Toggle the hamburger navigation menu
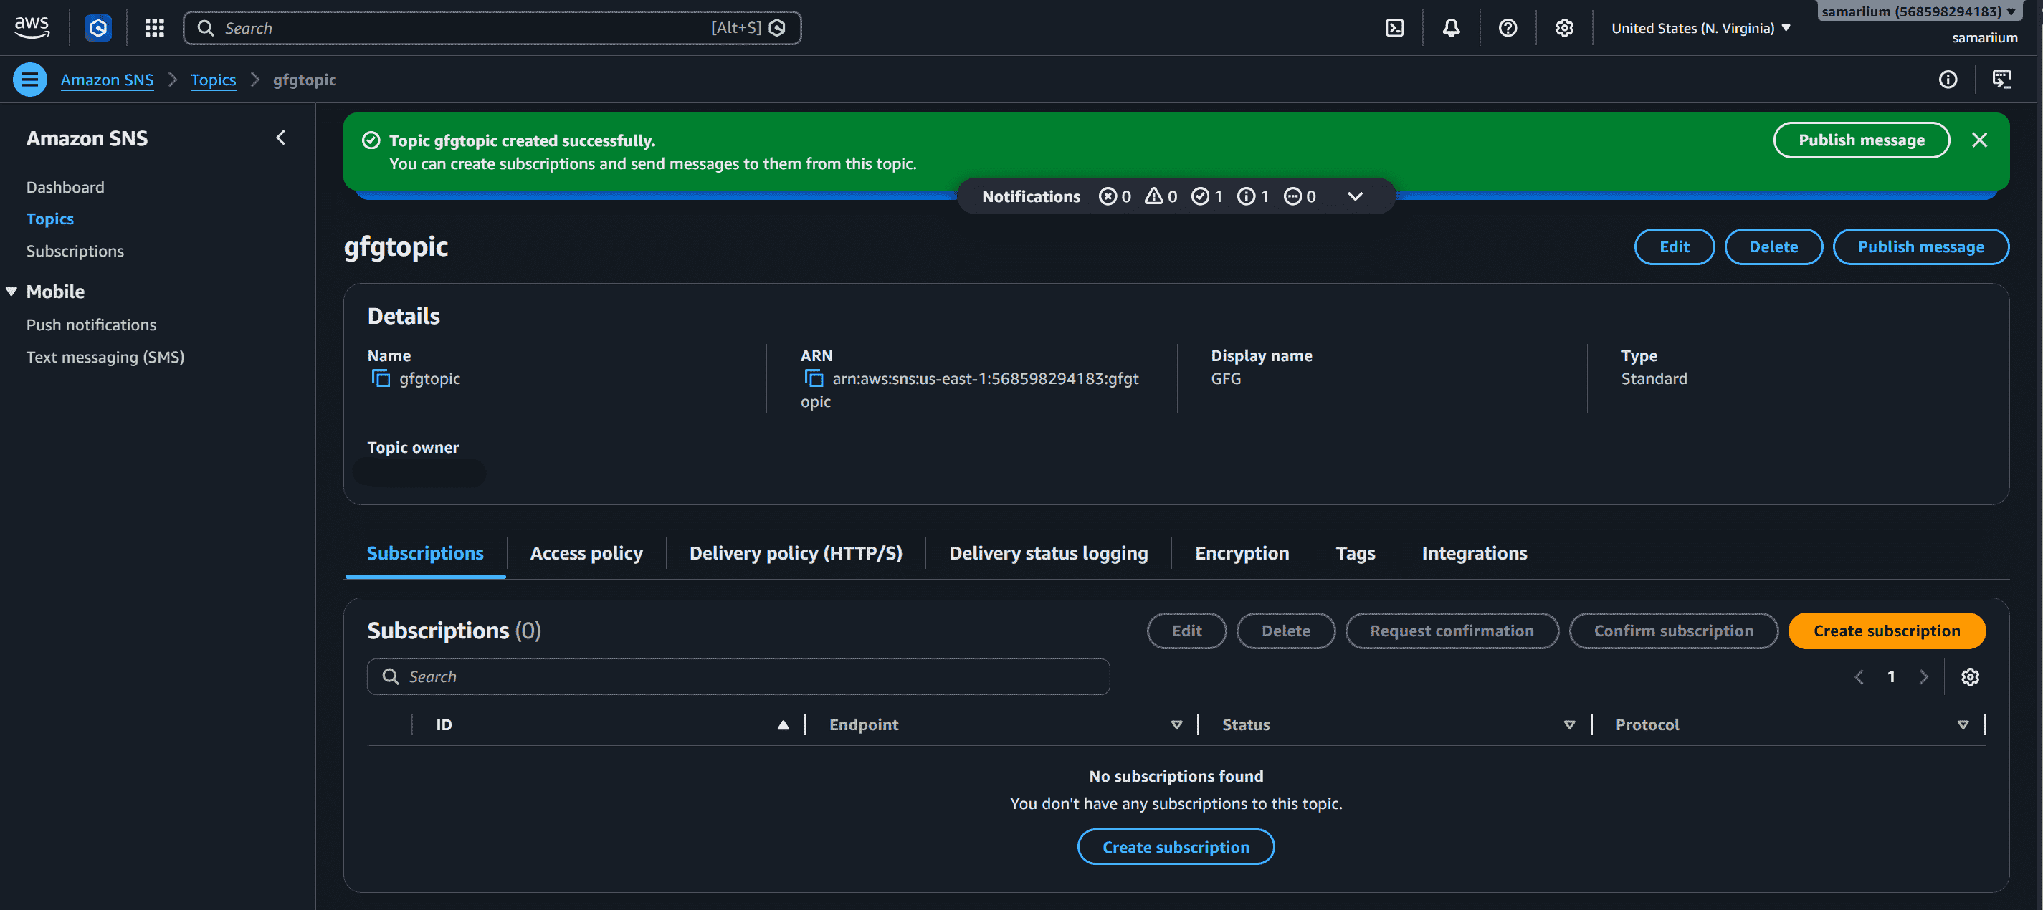The image size is (2043, 910). point(30,80)
